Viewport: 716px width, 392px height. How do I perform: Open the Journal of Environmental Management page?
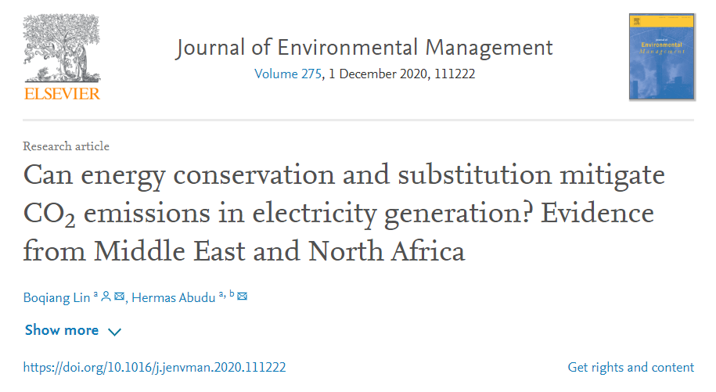click(x=364, y=47)
